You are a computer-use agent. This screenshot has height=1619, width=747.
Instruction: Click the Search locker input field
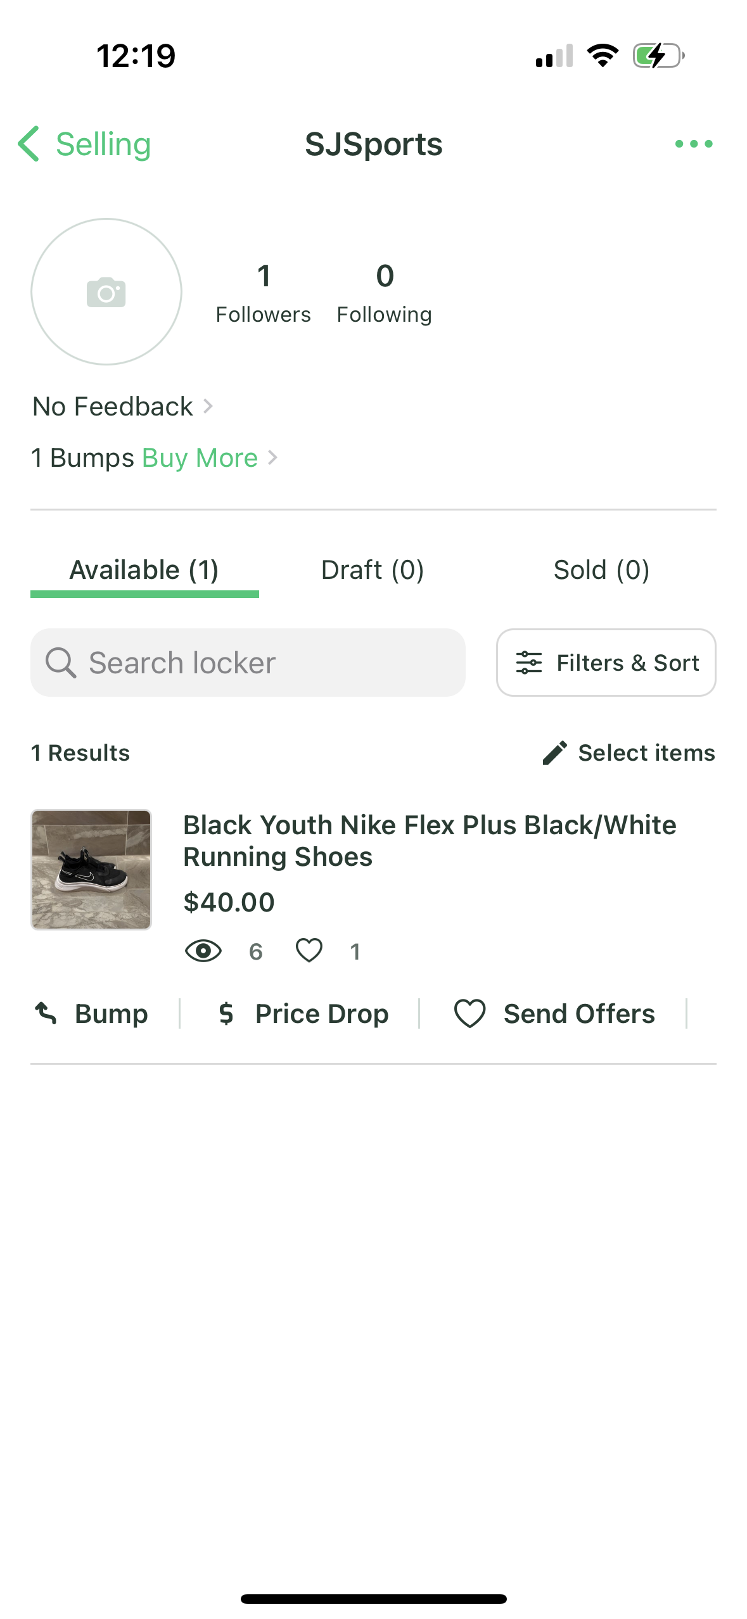(266, 663)
